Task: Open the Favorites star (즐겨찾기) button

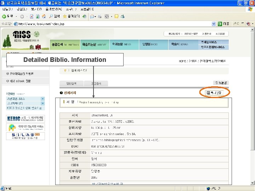Action: pos(71,16)
